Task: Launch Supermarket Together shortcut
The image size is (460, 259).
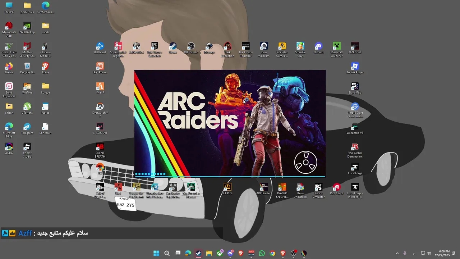Action: (x=118, y=50)
